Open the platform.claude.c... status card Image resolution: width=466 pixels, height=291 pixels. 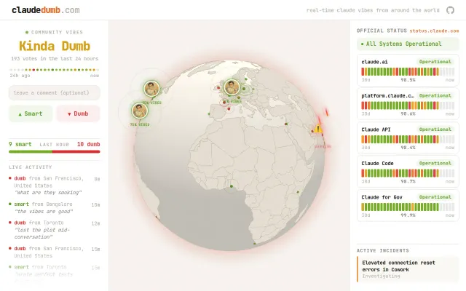(408, 104)
